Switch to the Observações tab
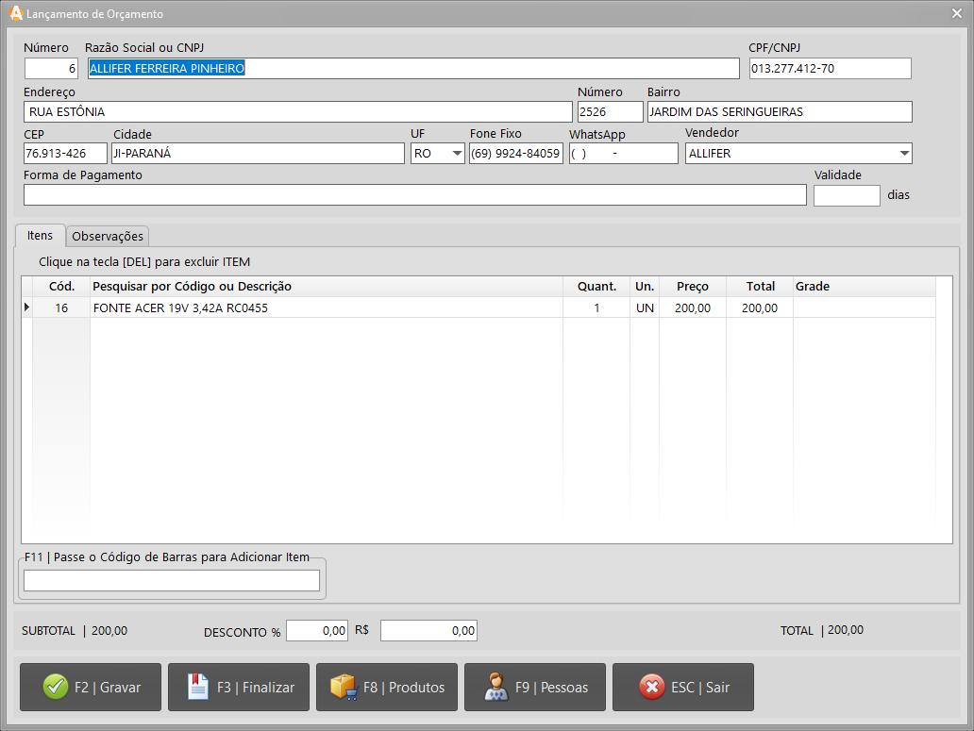The height and width of the screenshot is (731, 974). tap(108, 236)
